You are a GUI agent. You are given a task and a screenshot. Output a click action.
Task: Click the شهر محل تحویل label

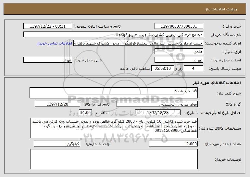click(87, 60)
